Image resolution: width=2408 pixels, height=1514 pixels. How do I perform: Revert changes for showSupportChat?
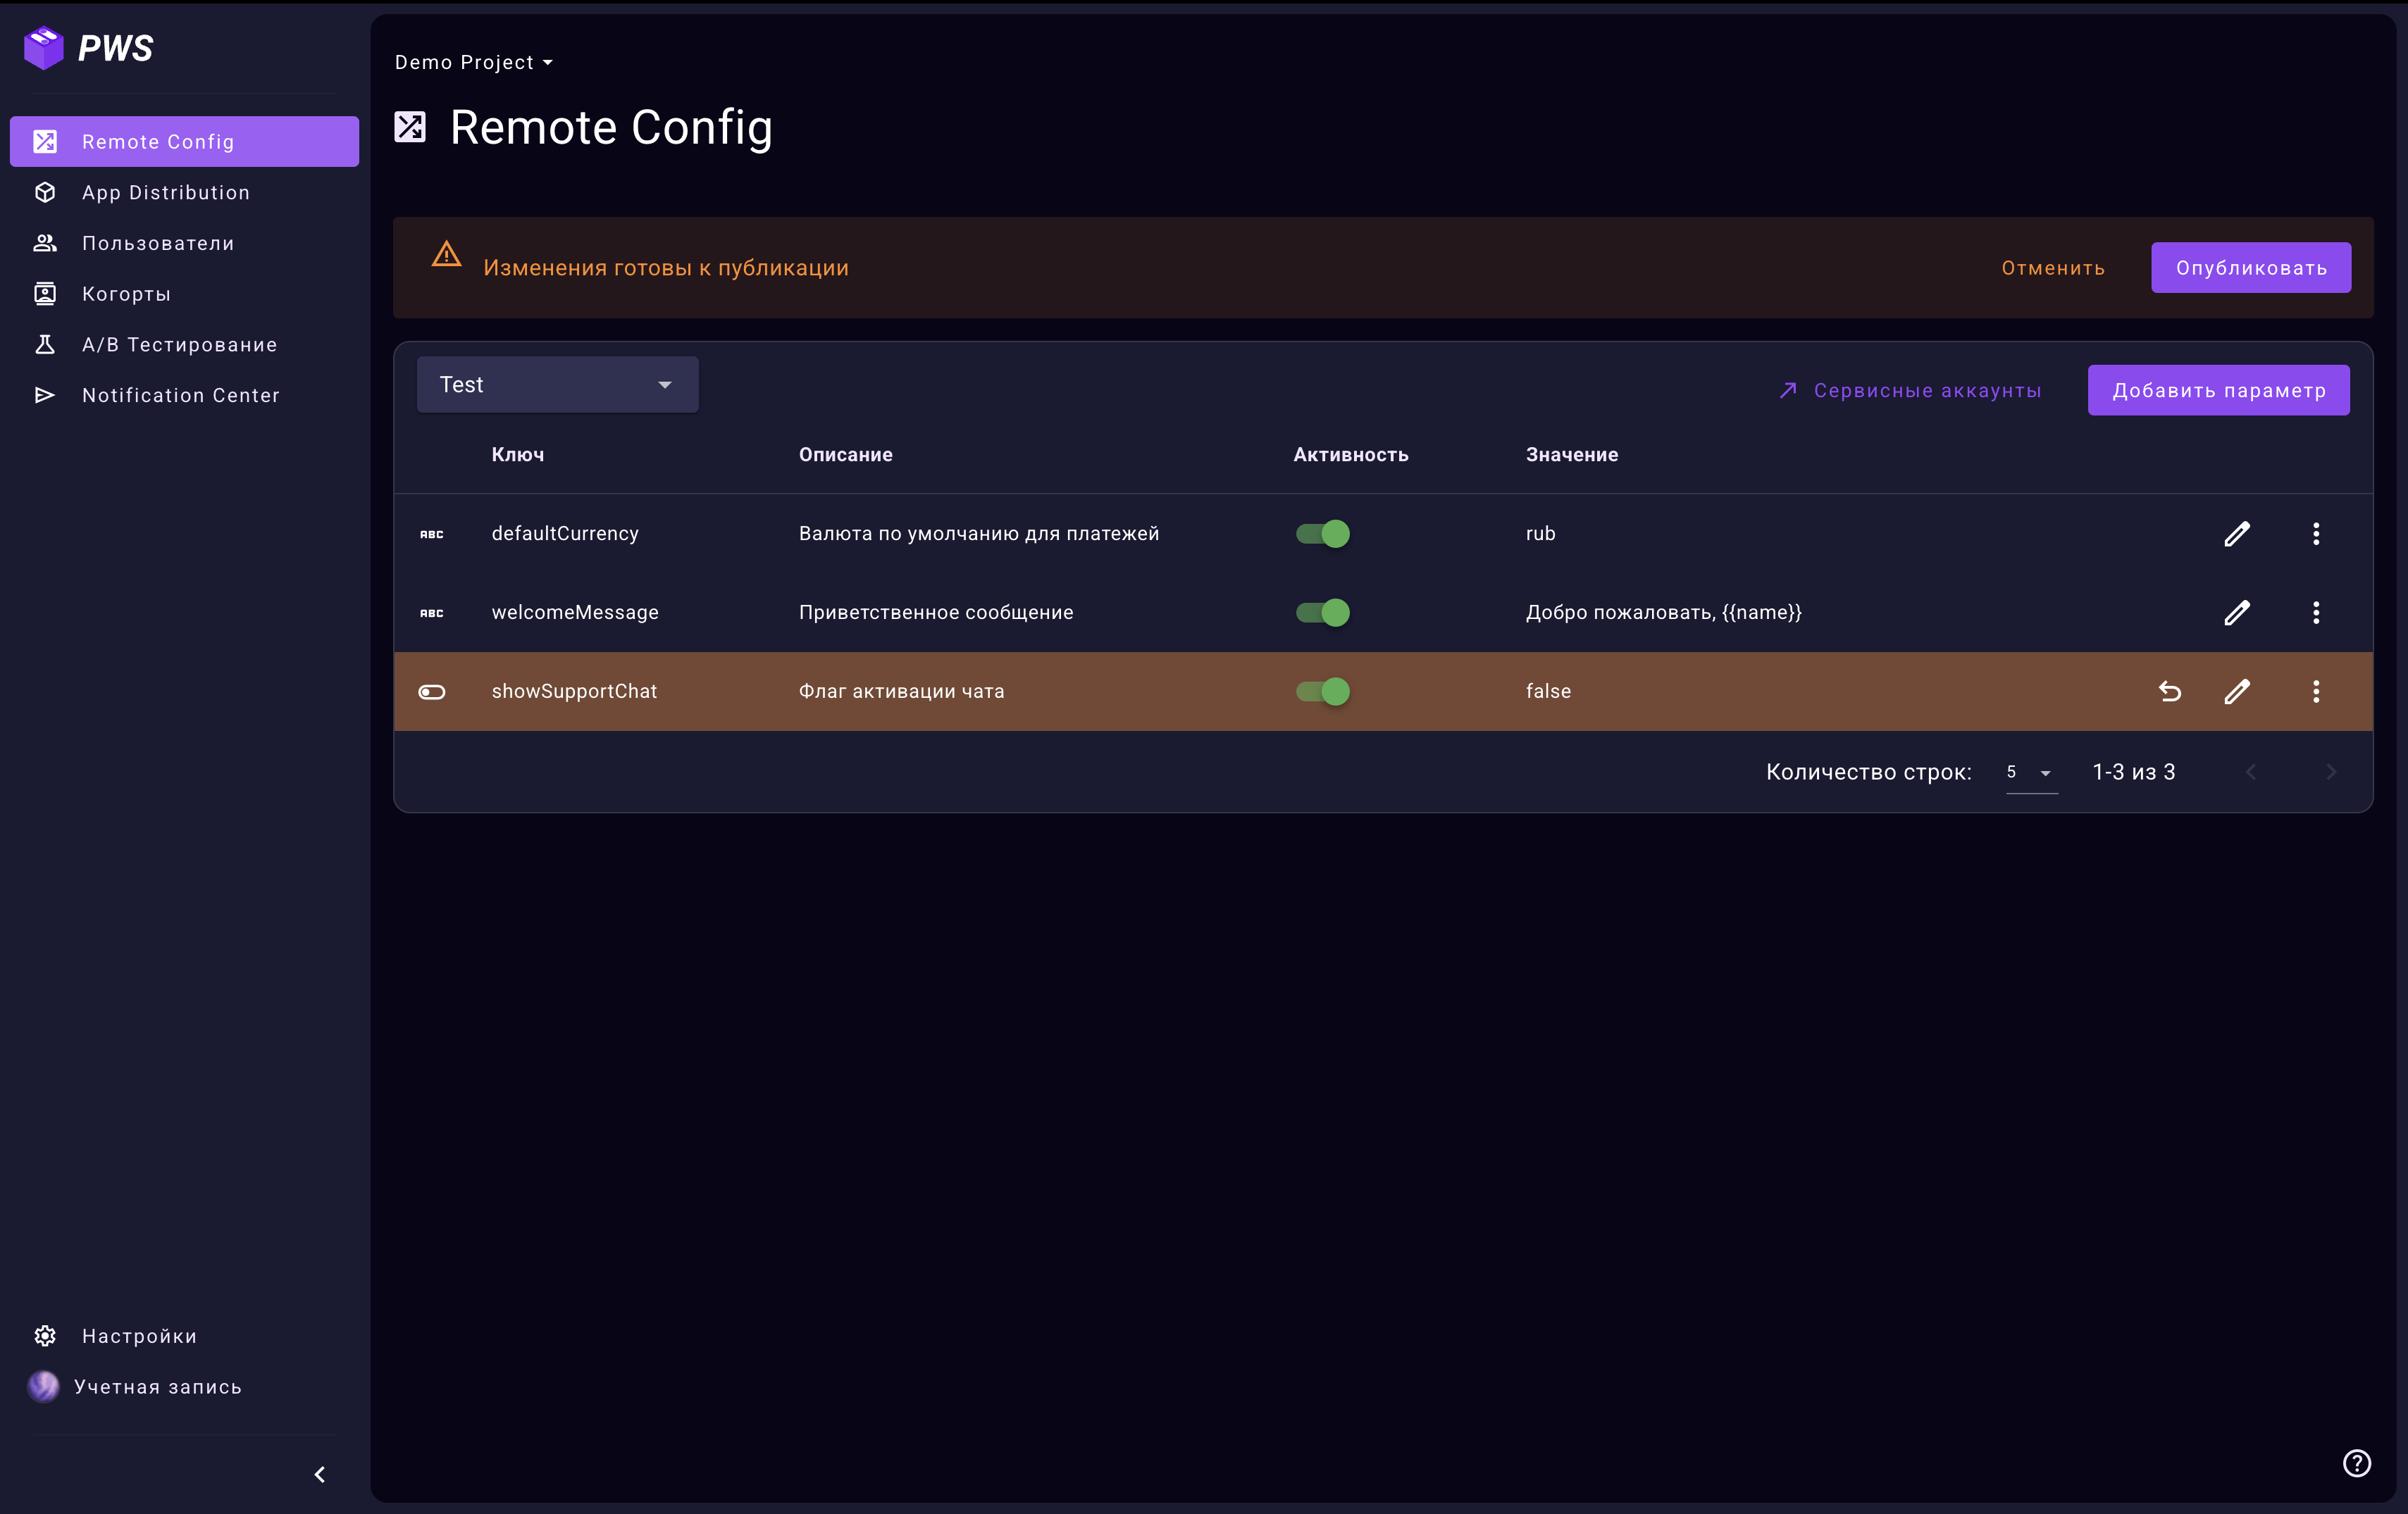[2170, 692]
